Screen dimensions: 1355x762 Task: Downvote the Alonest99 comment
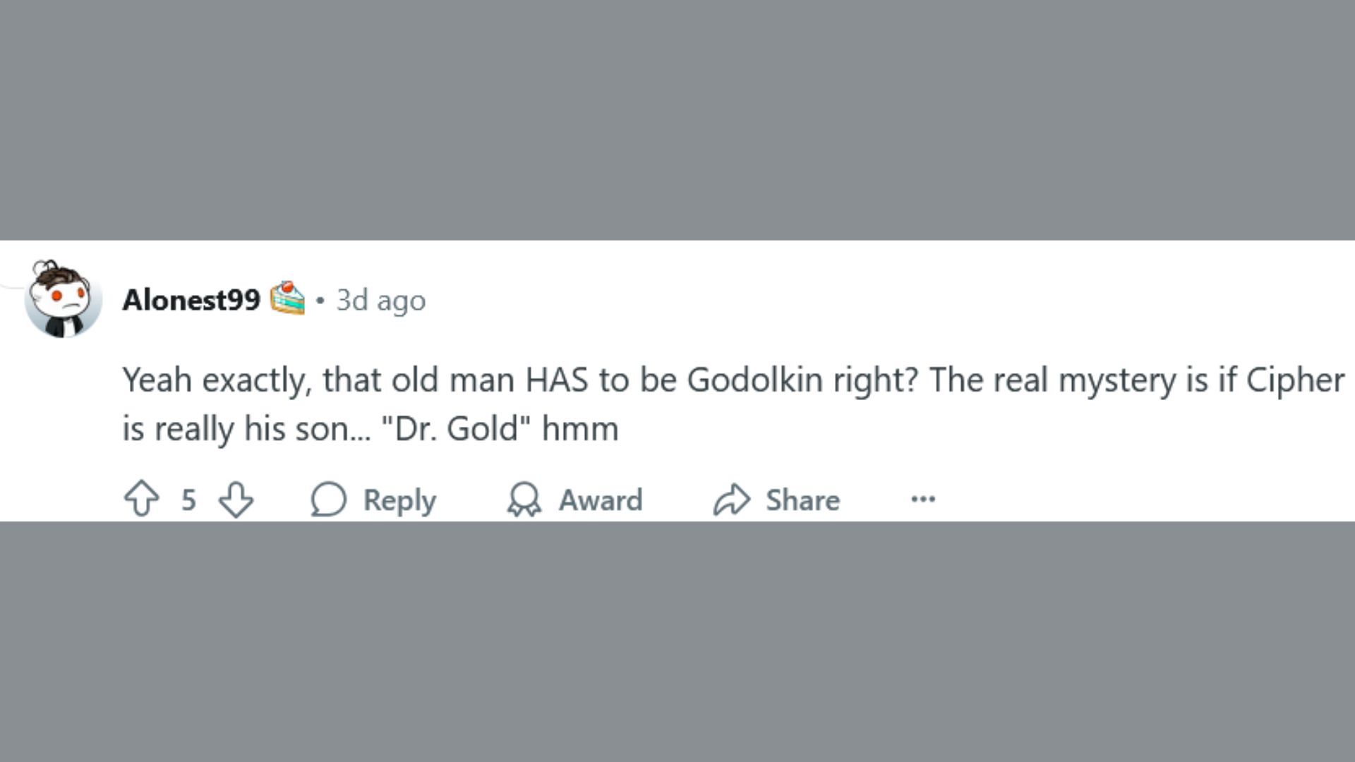[x=236, y=499]
